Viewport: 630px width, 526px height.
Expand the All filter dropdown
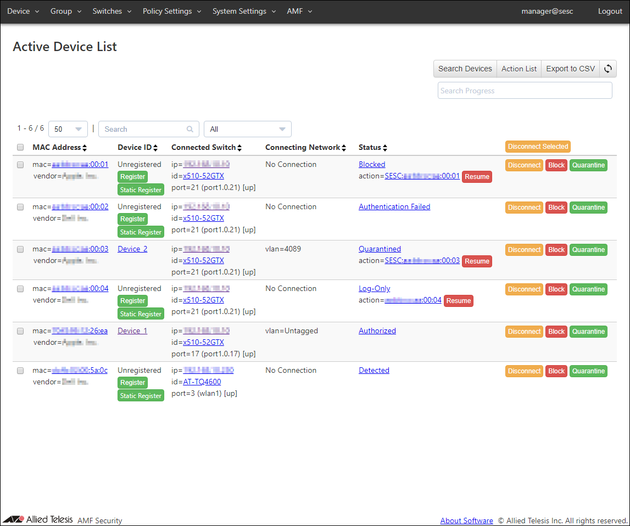point(247,129)
